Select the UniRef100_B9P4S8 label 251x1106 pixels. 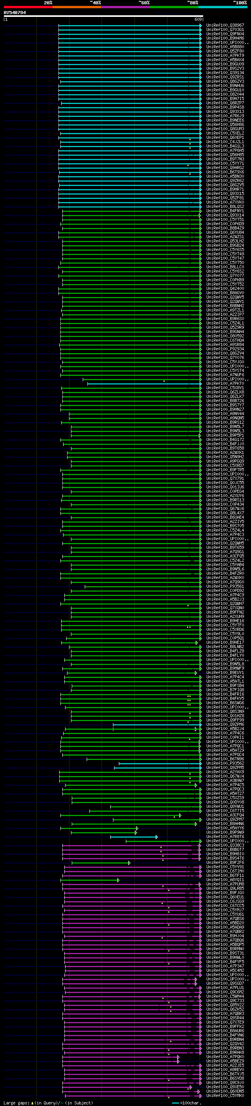225,108
